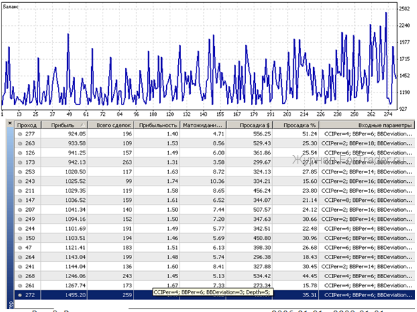Select the profit value 1020.50
The image size is (417, 312).
(75, 172)
